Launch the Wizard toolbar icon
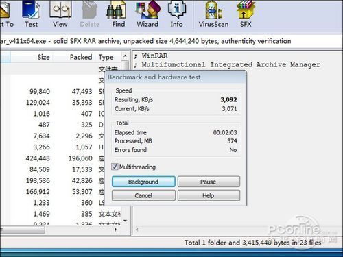 point(147,14)
